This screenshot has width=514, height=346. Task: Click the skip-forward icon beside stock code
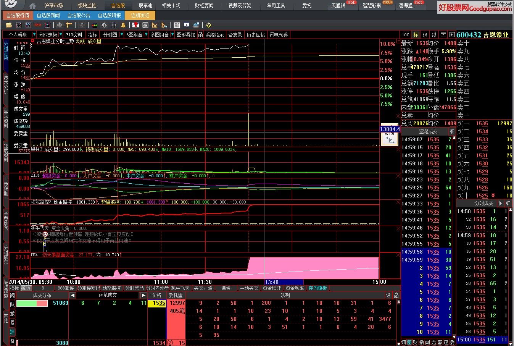tap(452, 35)
